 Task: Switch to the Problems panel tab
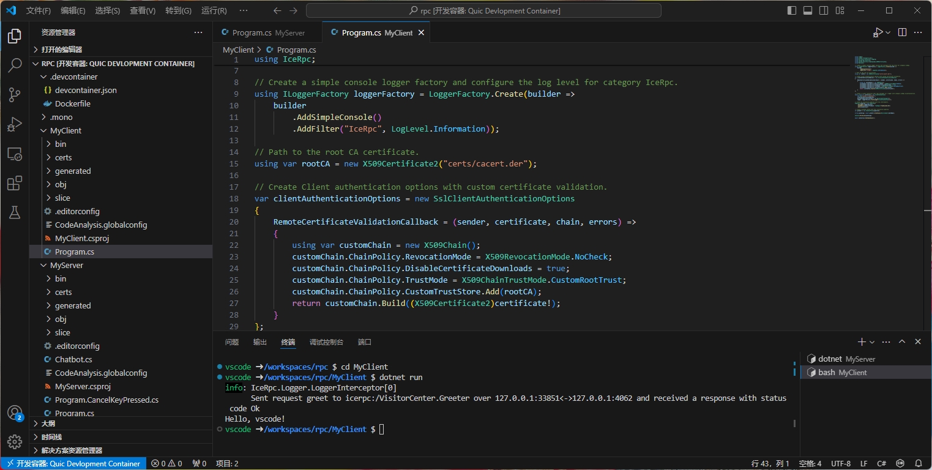pyautogui.click(x=232, y=342)
